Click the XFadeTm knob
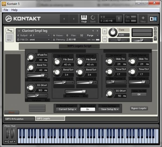162x147 pixels. tap(31, 57)
